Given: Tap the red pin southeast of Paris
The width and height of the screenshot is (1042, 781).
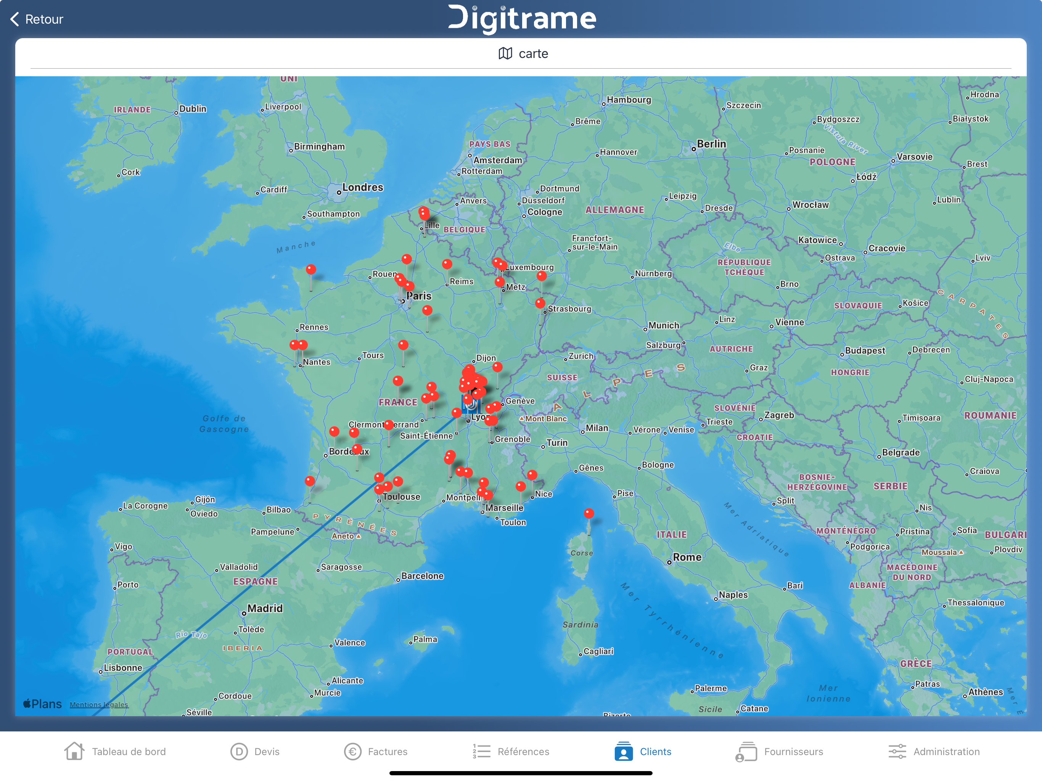Looking at the screenshot, I should click(427, 310).
